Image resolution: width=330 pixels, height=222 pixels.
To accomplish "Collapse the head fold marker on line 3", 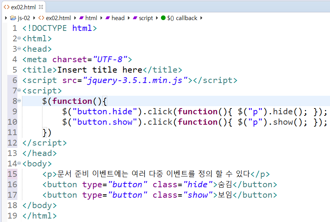I will tap(19, 49).
